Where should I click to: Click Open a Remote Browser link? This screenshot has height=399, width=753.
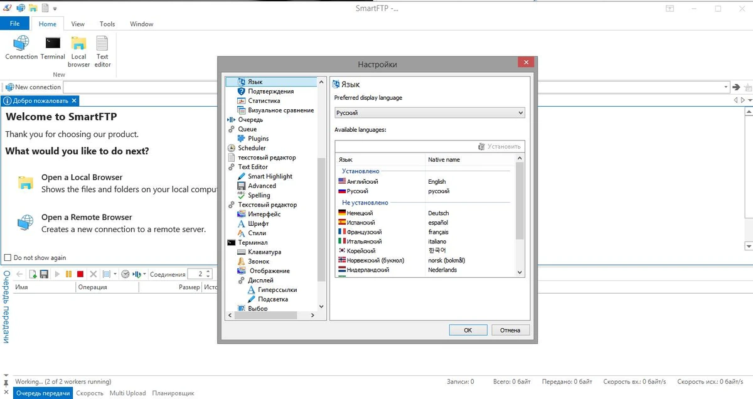[x=87, y=217]
